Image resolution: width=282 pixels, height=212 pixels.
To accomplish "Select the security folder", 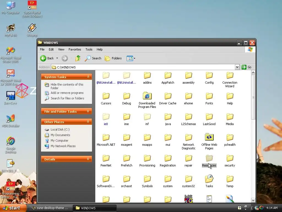I will [230, 161].
